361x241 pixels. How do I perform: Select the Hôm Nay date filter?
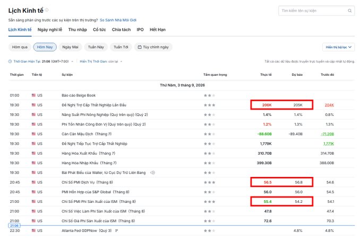[x=45, y=47]
